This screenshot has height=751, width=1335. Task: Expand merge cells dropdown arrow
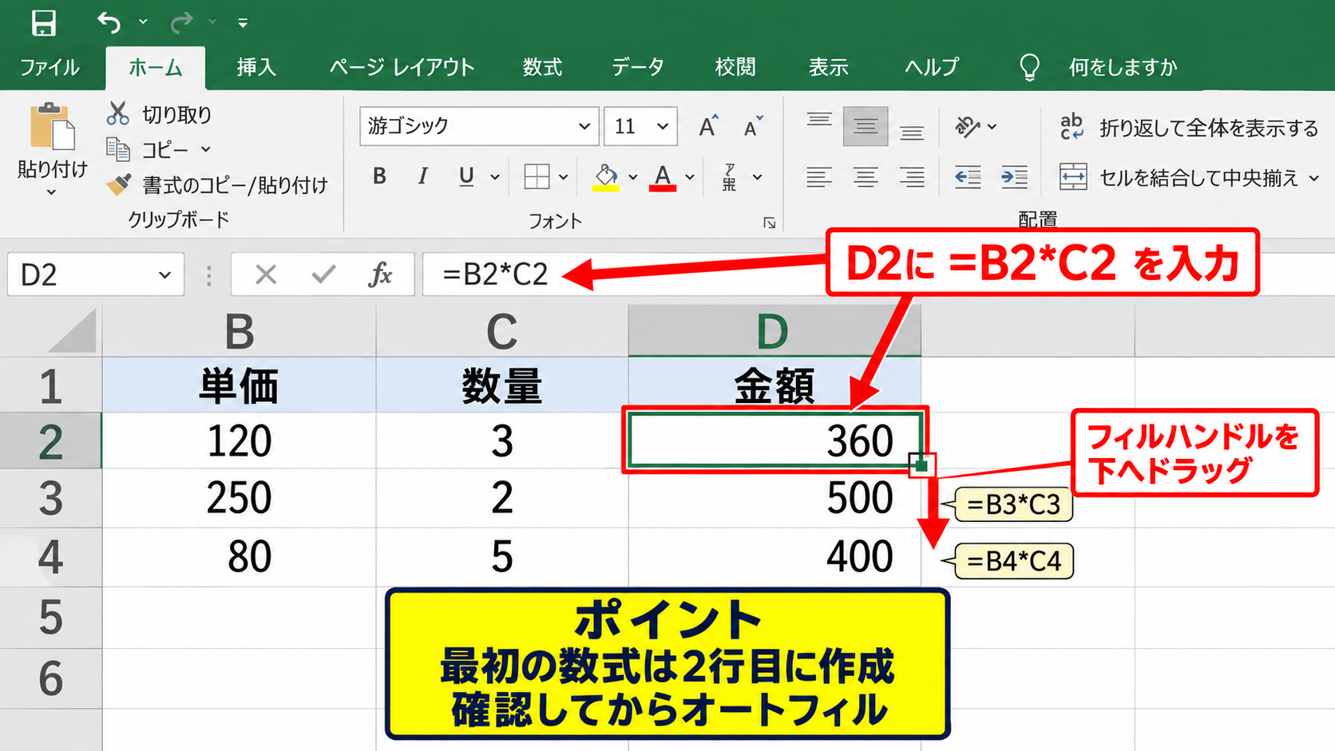pyautogui.click(x=1314, y=178)
